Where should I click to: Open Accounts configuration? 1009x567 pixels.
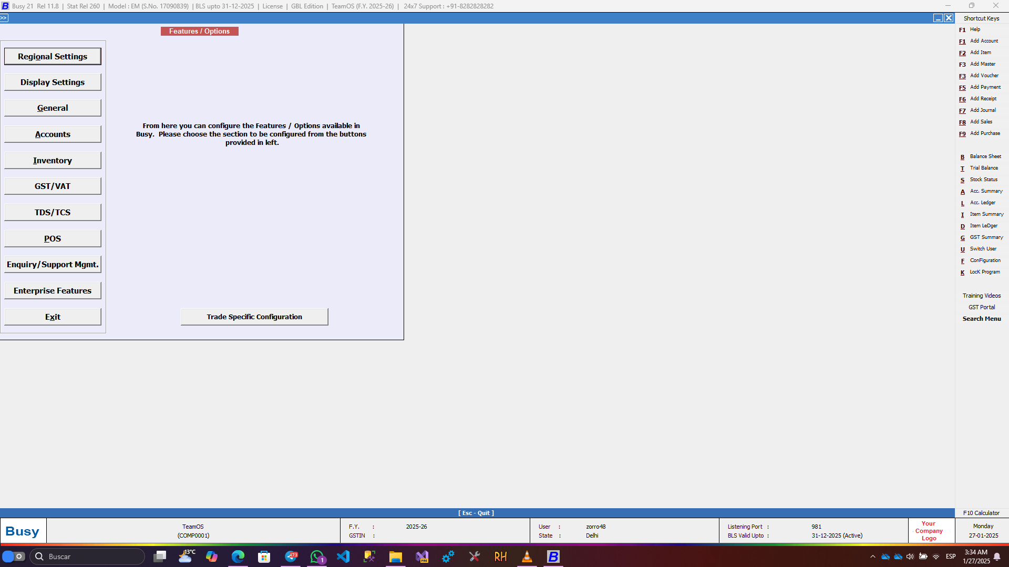[53, 134]
